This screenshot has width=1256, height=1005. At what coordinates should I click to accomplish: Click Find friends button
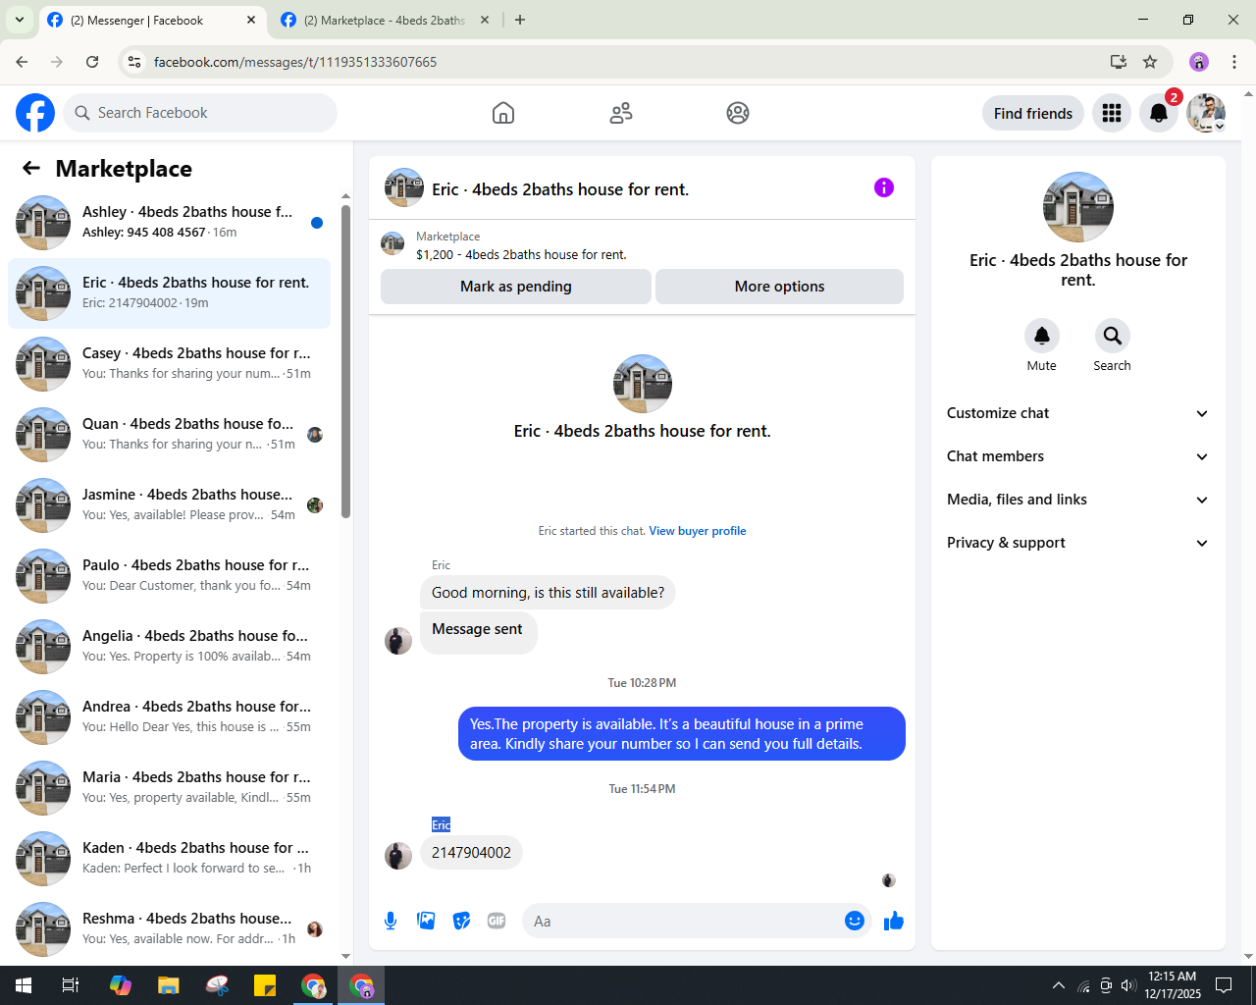pyautogui.click(x=1033, y=113)
